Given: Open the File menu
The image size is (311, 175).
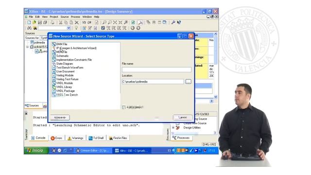Looking at the screenshot, I should coord(31,17).
